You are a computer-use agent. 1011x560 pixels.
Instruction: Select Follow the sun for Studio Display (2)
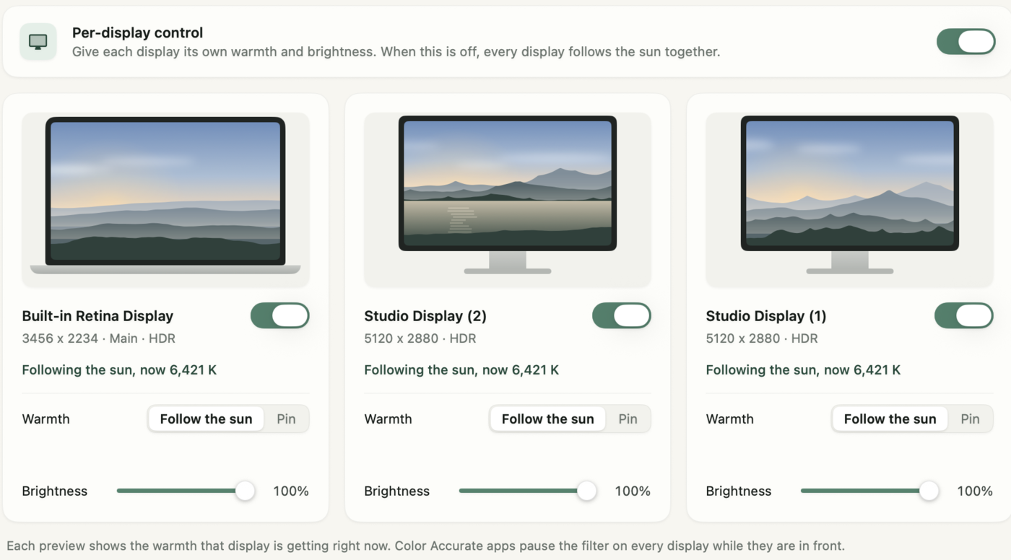pos(547,419)
